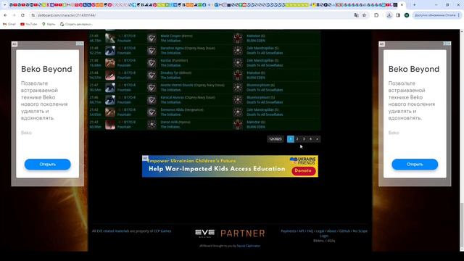Click the red Donate button in banner ad
This screenshot has height=261, width=464.
[303, 171]
